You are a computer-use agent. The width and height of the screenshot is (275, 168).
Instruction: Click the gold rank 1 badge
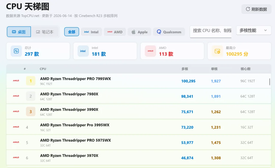(x=31, y=81)
